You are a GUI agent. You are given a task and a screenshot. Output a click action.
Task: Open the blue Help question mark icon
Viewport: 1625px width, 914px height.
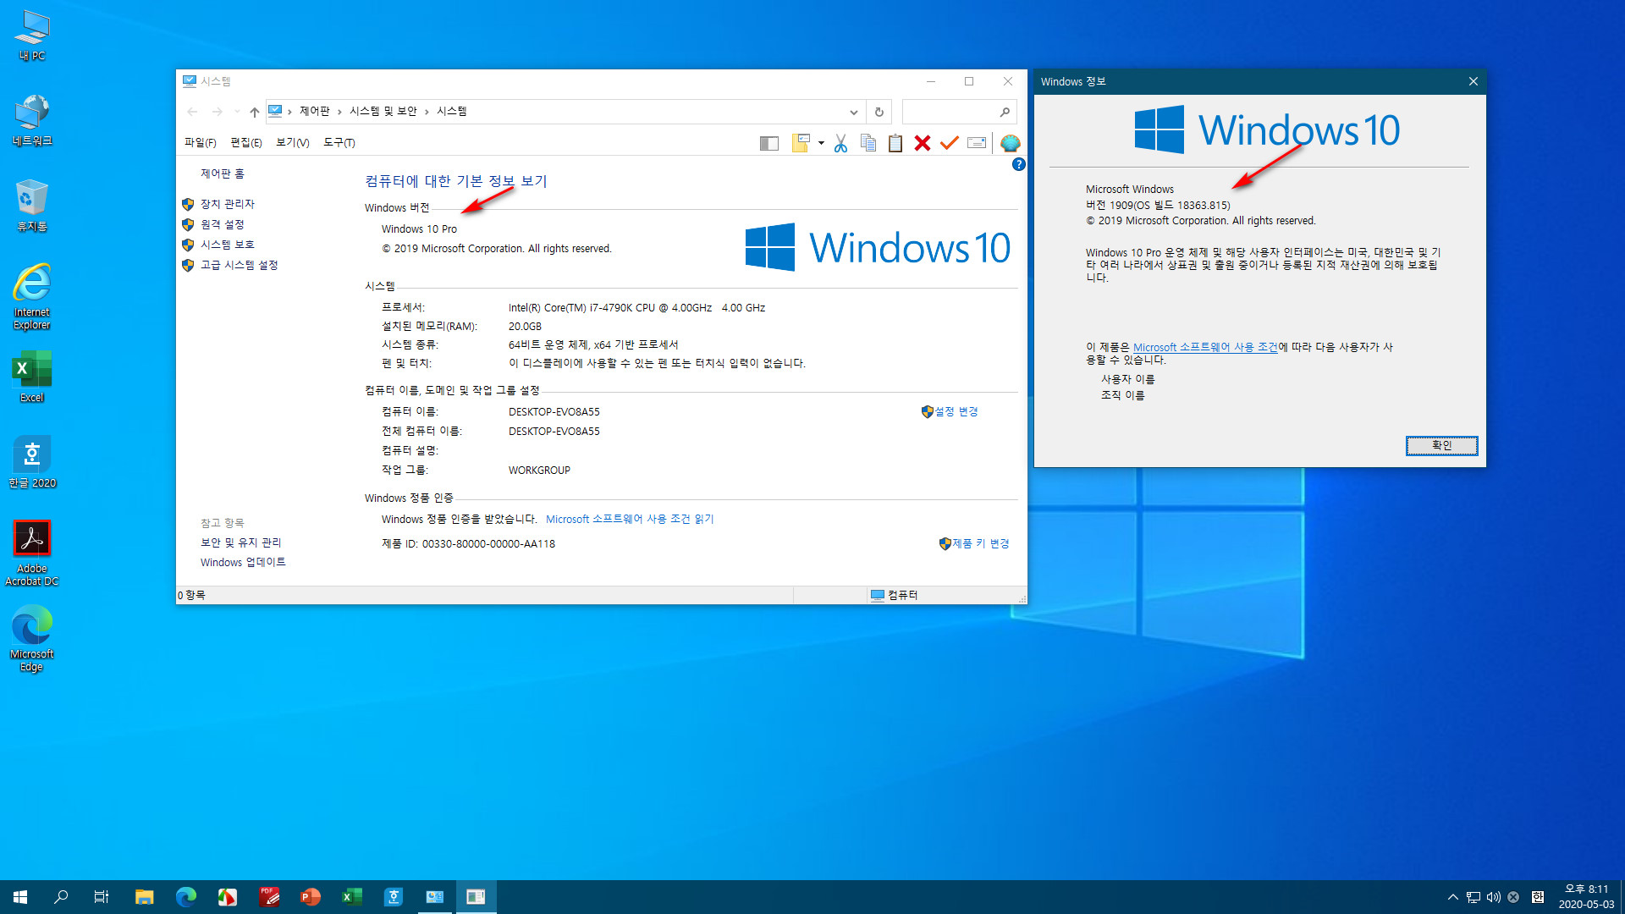pyautogui.click(x=1018, y=164)
